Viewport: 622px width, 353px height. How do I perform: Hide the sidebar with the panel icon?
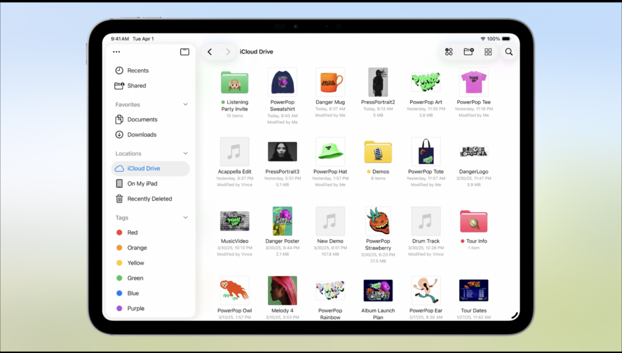185,52
